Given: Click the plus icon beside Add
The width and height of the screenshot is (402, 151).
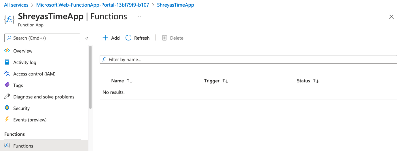Looking at the screenshot, I should (x=105, y=38).
